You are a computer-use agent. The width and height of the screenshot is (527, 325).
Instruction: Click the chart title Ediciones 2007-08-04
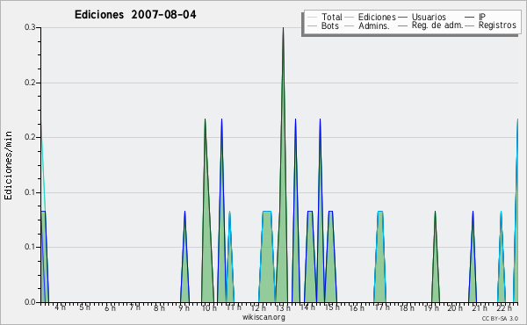(135, 15)
